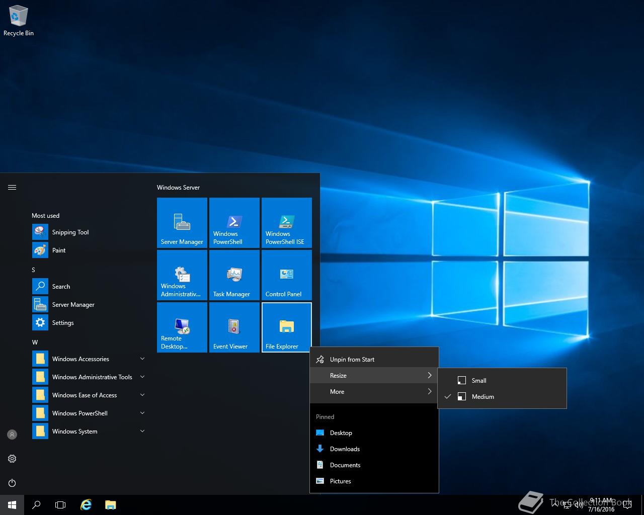Click the Most used heading

[x=45, y=216]
